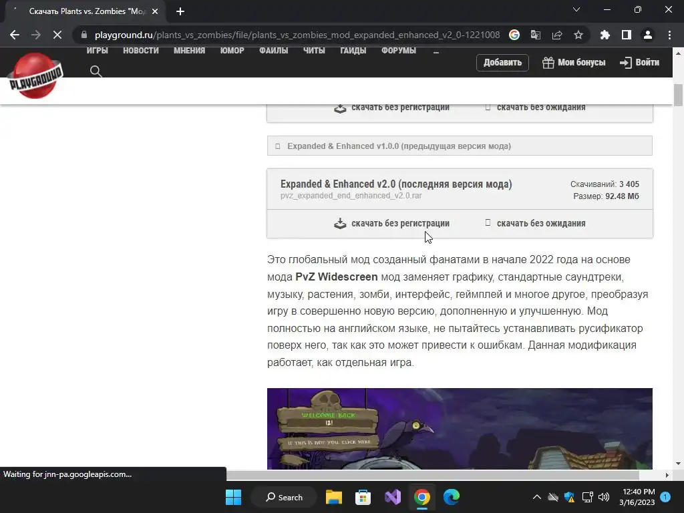
Task: Click the site search magnifier icon
Action: (x=96, y=71)
